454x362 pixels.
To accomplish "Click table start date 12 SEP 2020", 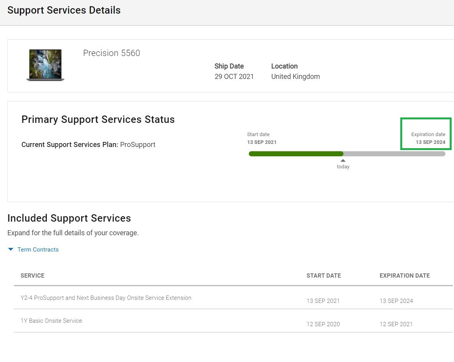I will click(323, 324).
